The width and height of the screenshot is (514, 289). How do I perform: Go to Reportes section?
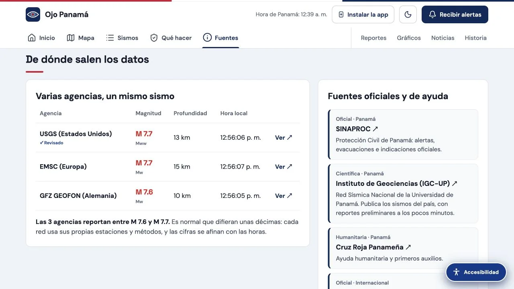click(x=373, y=38)
